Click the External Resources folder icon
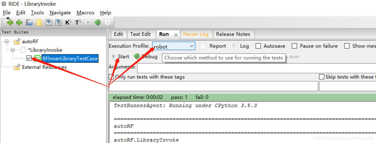Viewport: 376px width, 143px height. [17, 67]
